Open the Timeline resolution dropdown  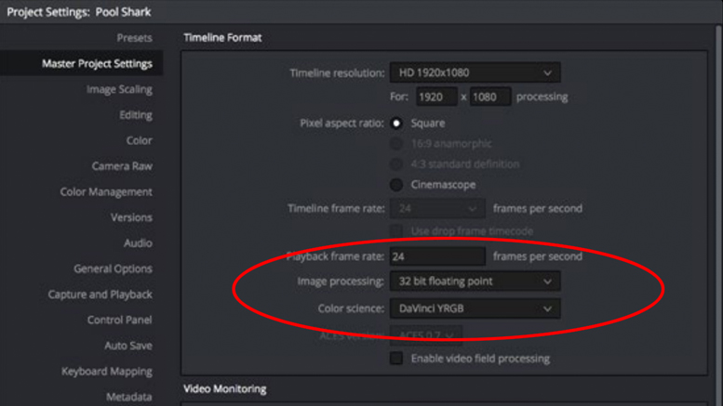(475, 72)
